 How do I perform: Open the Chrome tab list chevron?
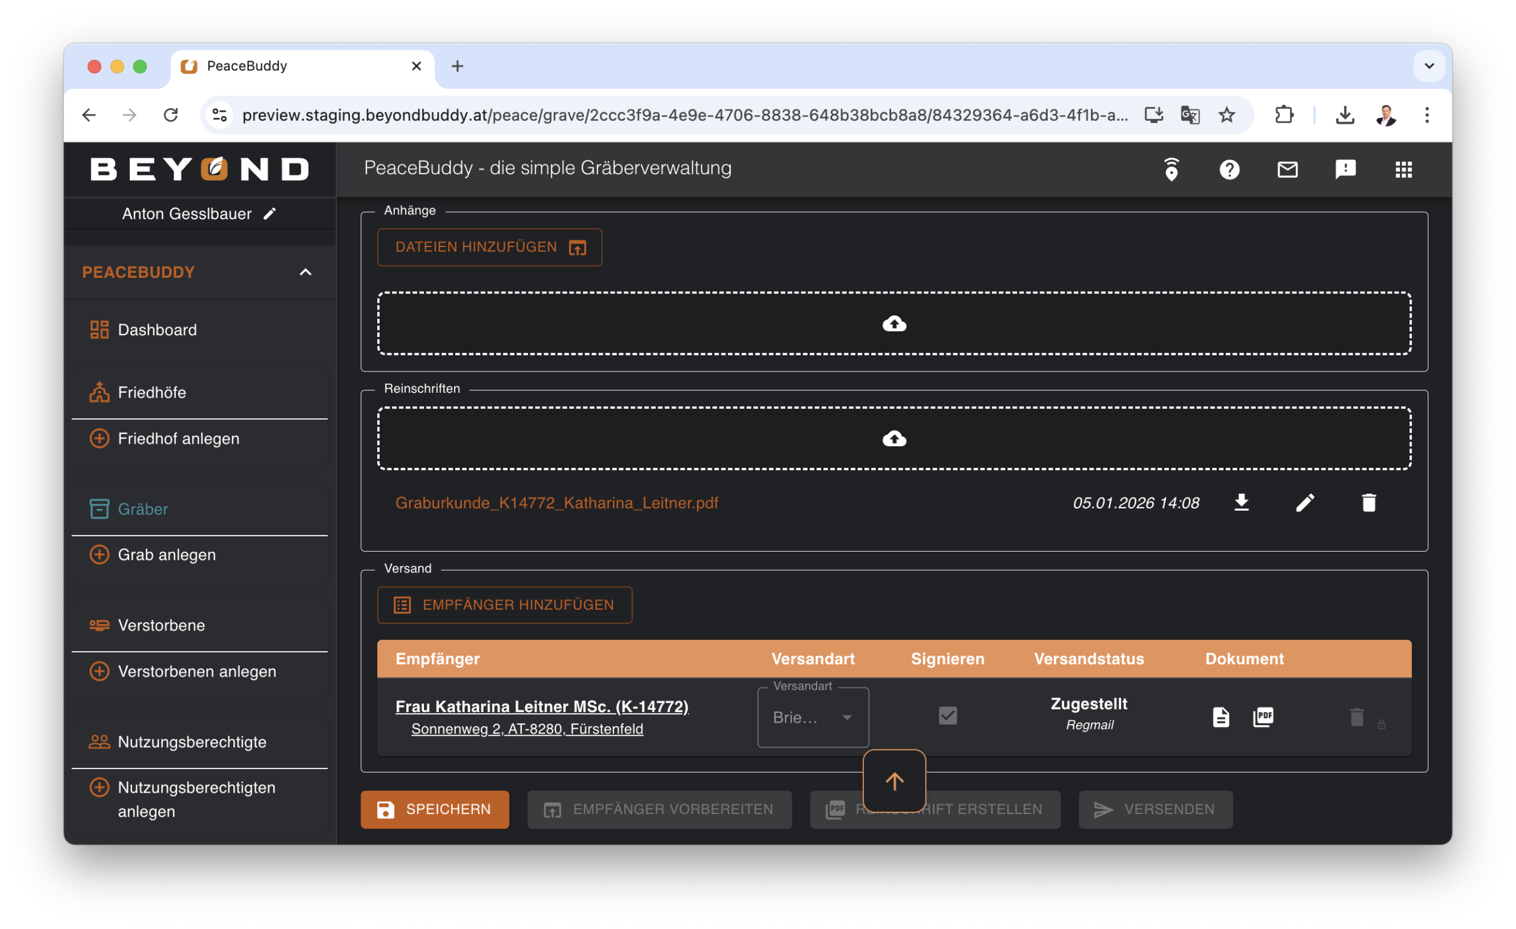1430,66
